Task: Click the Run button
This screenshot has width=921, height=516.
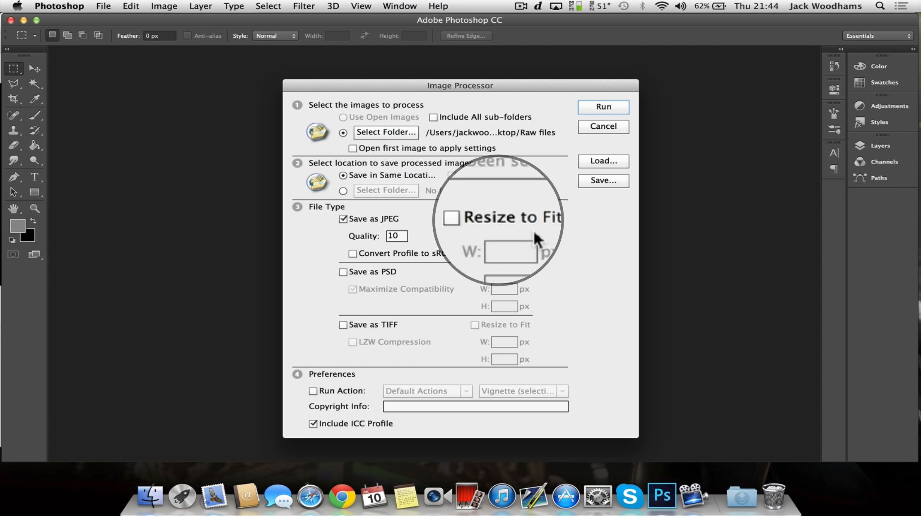Action: click(603, 106)
